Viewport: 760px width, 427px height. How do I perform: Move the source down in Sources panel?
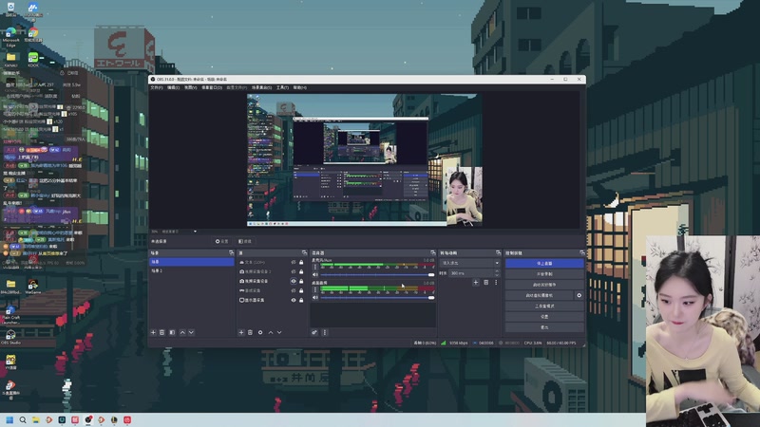coord(279,333)
